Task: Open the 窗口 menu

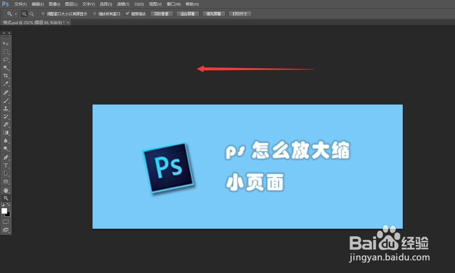Action: coord(173,4)
